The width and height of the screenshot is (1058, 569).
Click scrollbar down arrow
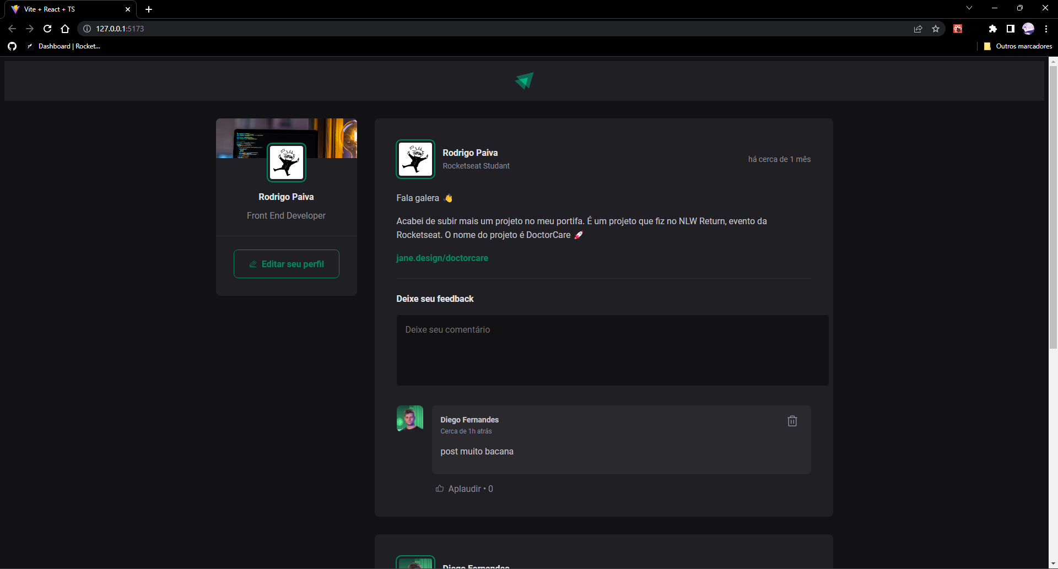[1053, 564]
